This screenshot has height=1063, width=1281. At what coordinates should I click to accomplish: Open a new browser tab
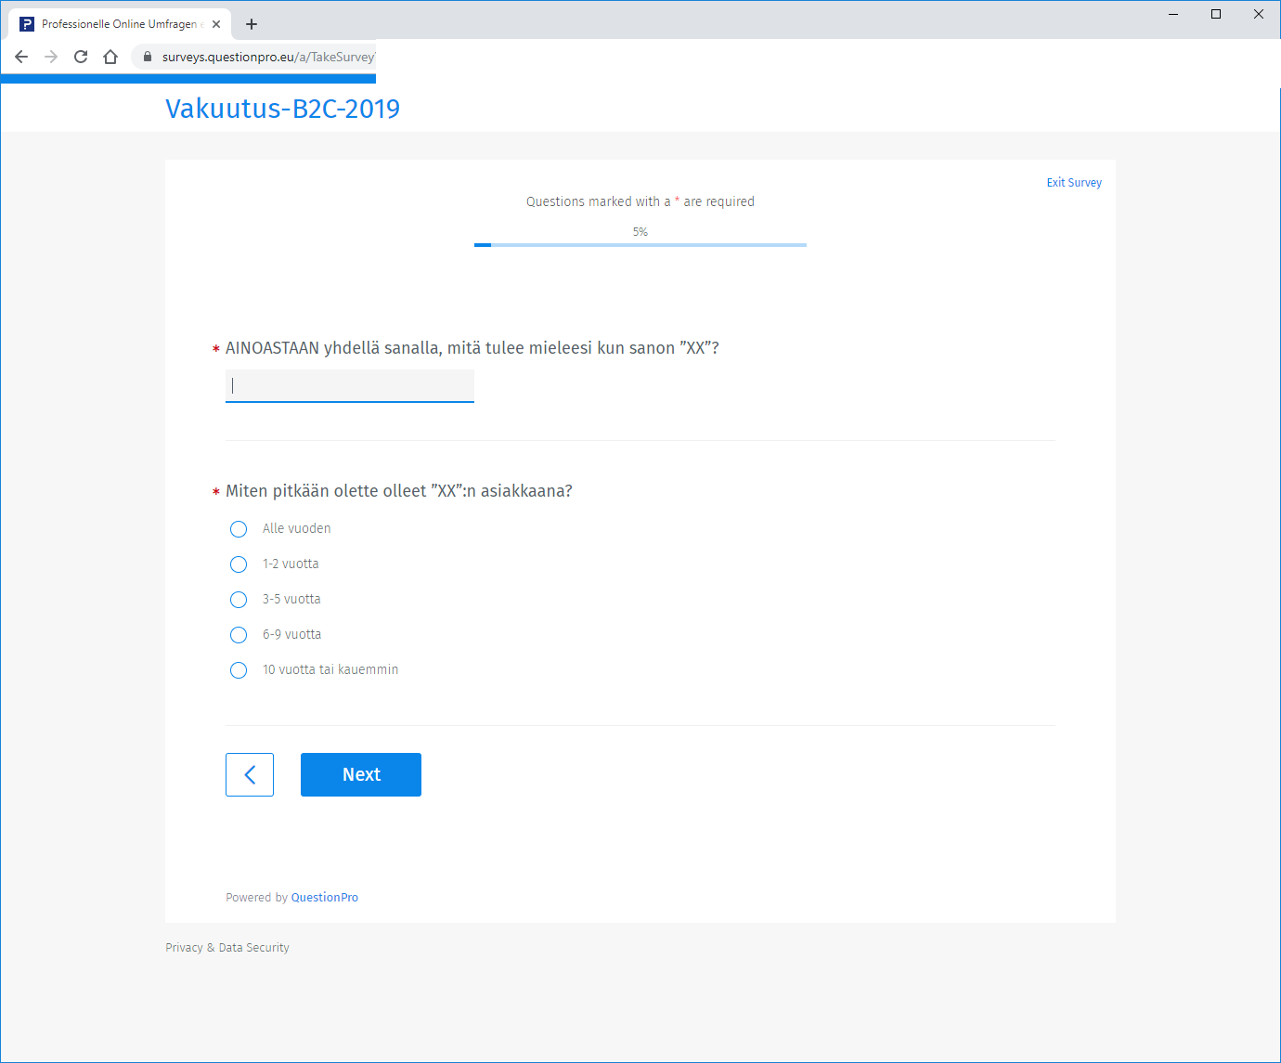pos(252,24)
